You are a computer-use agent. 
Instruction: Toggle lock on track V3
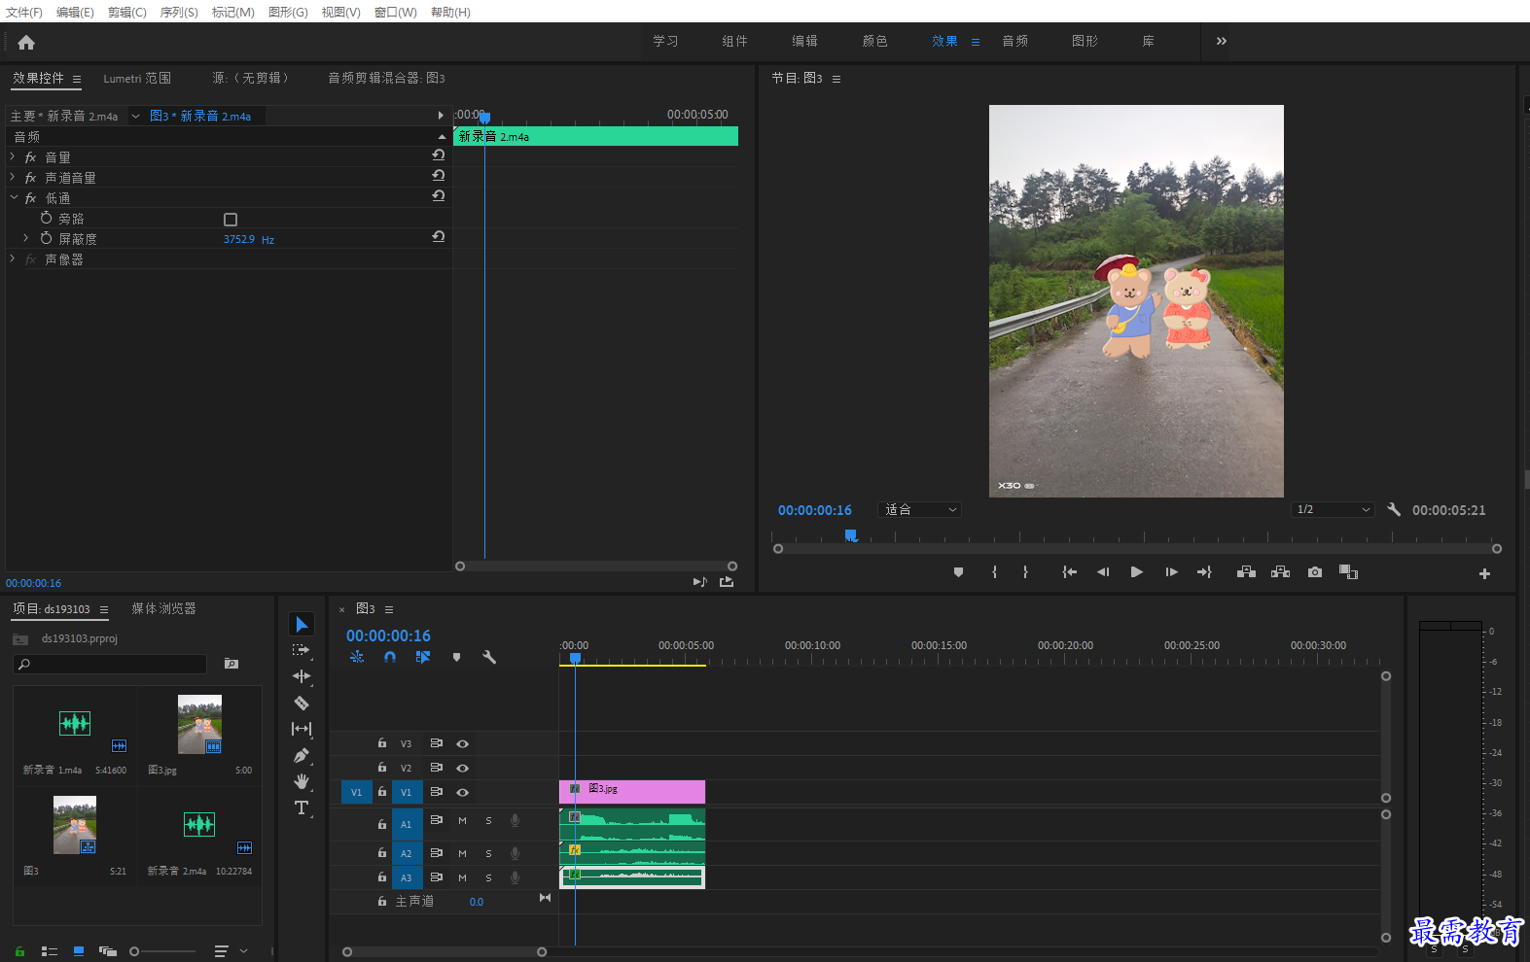382,743
